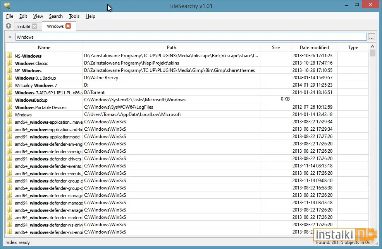The height and width of the screenshot is (249, 382).
Task: Open the File menu
Action: point(10,16)
